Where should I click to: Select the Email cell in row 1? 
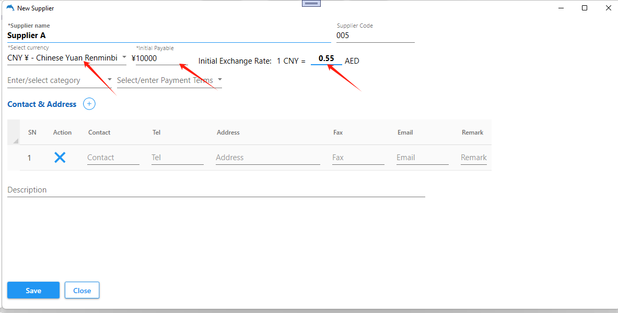tap(422, 158)
